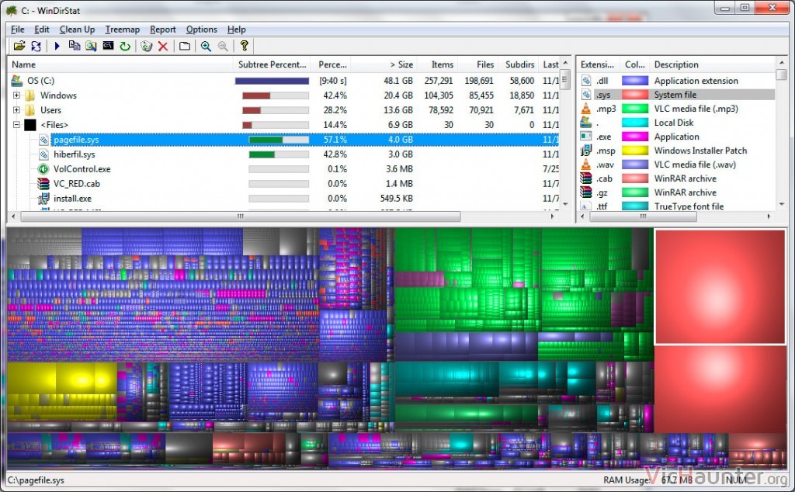Click the Delete to Recycle Bin icon

coord(147,46)
